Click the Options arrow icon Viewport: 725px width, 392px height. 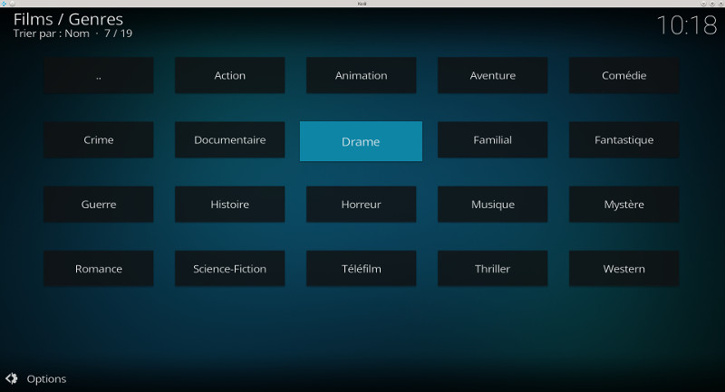click(11, 378)
